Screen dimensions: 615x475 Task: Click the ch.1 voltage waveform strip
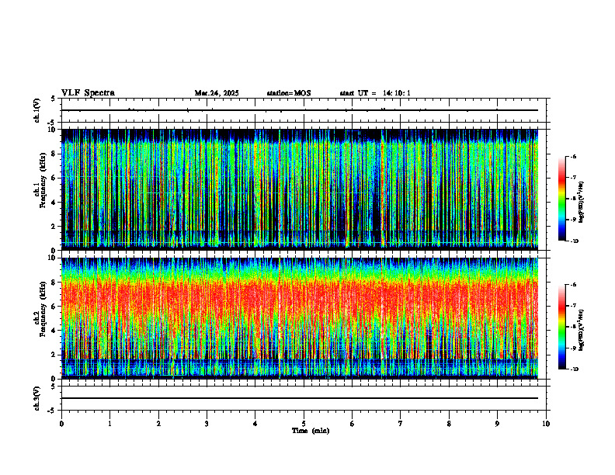point(304,110)
